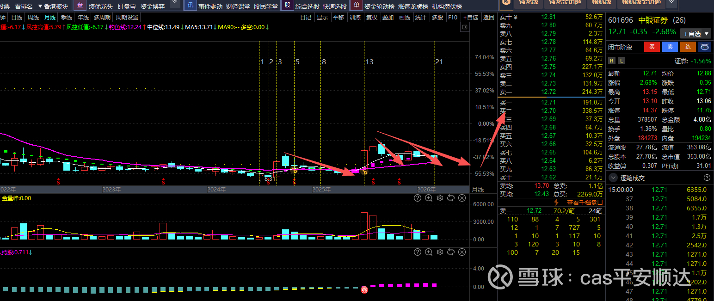Click 多股 multi-stock view
This screenshot has height=301, width=714.
pos(437,18)
